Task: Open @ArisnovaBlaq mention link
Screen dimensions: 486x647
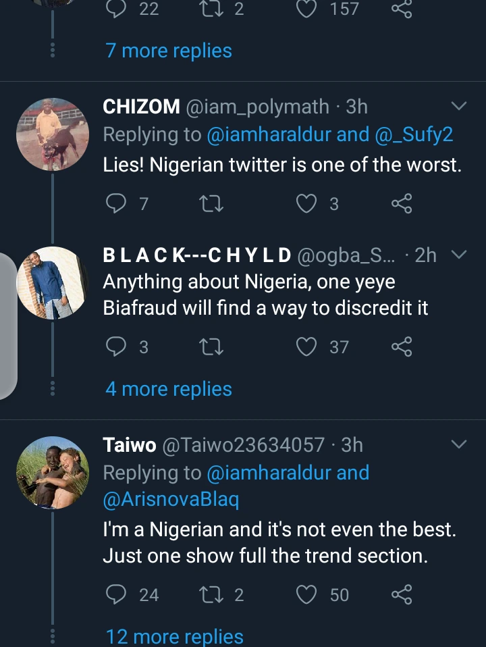Action: pos(171,498)
